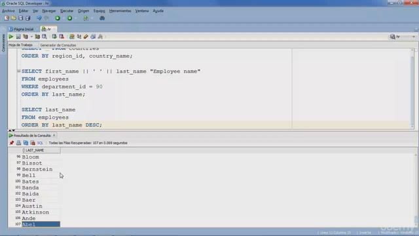Viewport: 419px width, 236px height.
Task: Open the Navegar menu
Action: (x=49, y=11)
